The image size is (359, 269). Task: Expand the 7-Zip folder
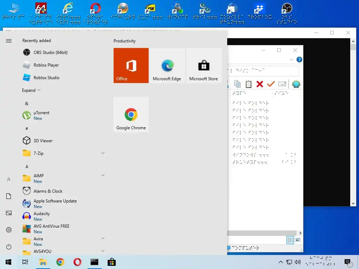click(103, 153)
